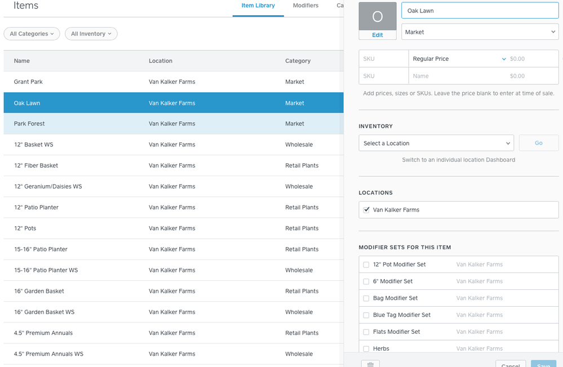This screenshot has height=367, width=563.
Task: Expand the All Inventory filter dropdown
Action: click(x=91, y=34)
